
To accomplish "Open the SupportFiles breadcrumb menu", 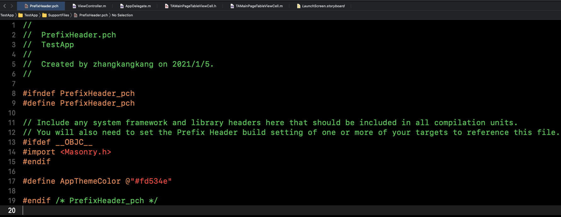I will tap(58, 15).
